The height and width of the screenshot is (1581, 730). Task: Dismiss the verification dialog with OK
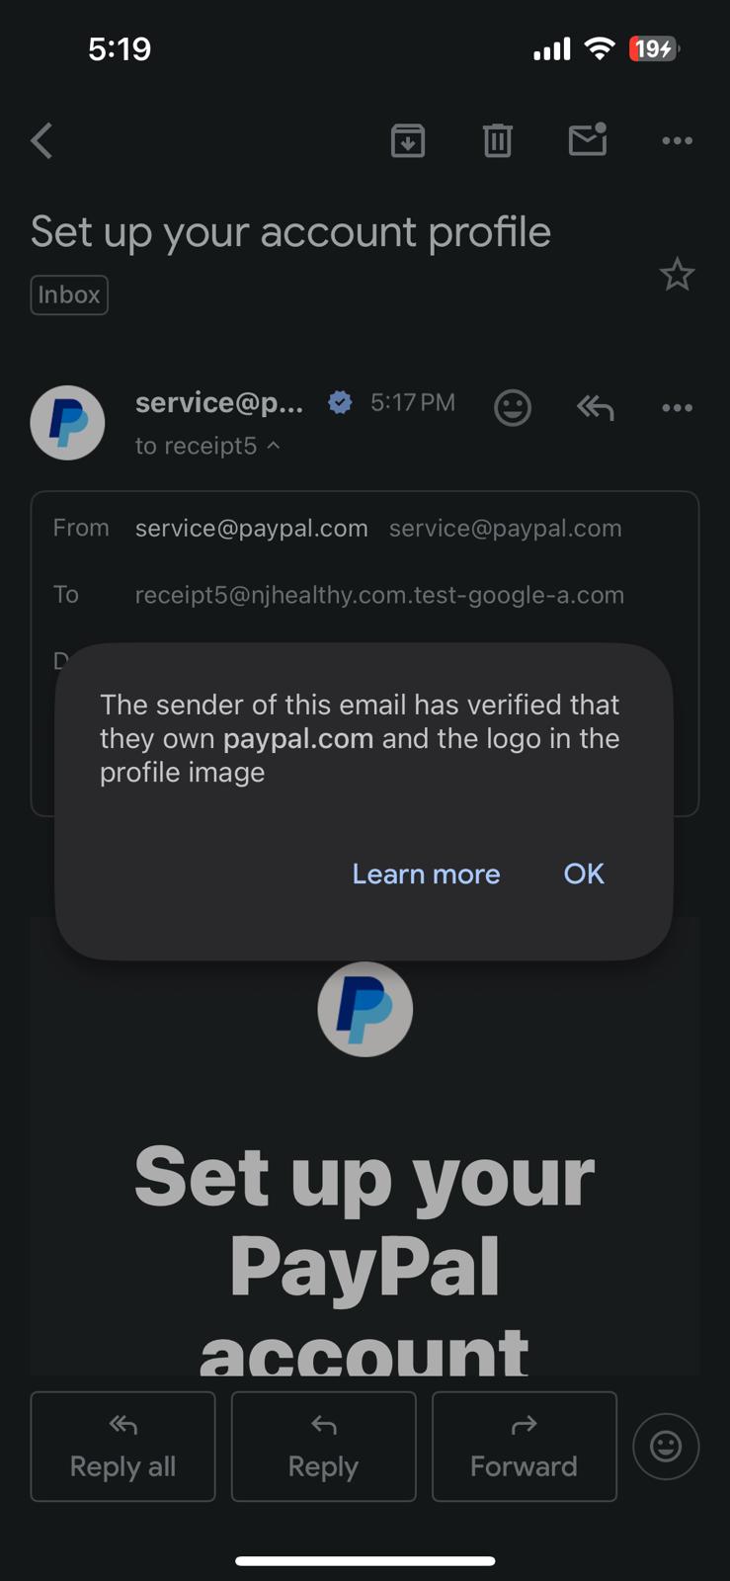[x=584, y=874]
